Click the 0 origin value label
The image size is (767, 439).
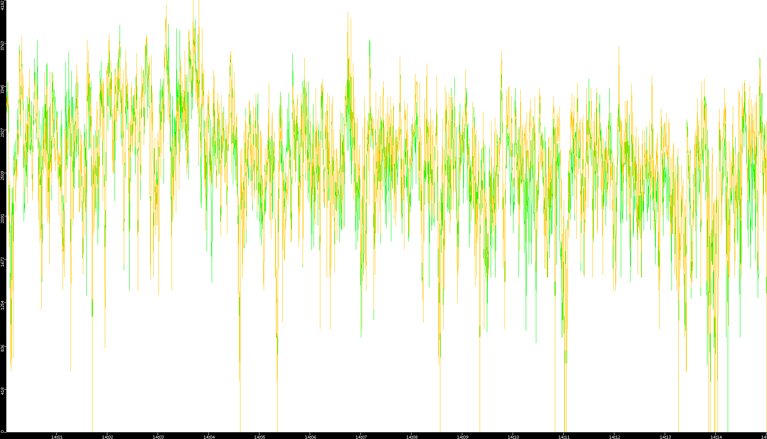[3, 431]
